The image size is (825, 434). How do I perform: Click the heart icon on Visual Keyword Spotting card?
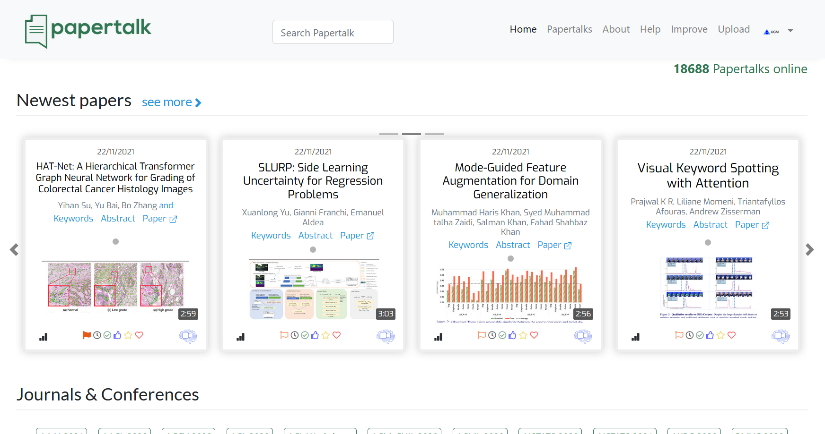coord(731,335)
